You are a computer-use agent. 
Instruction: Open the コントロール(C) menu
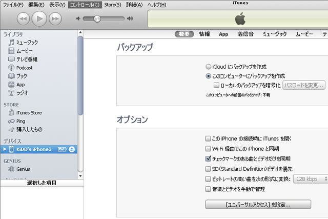click(85, 5)
